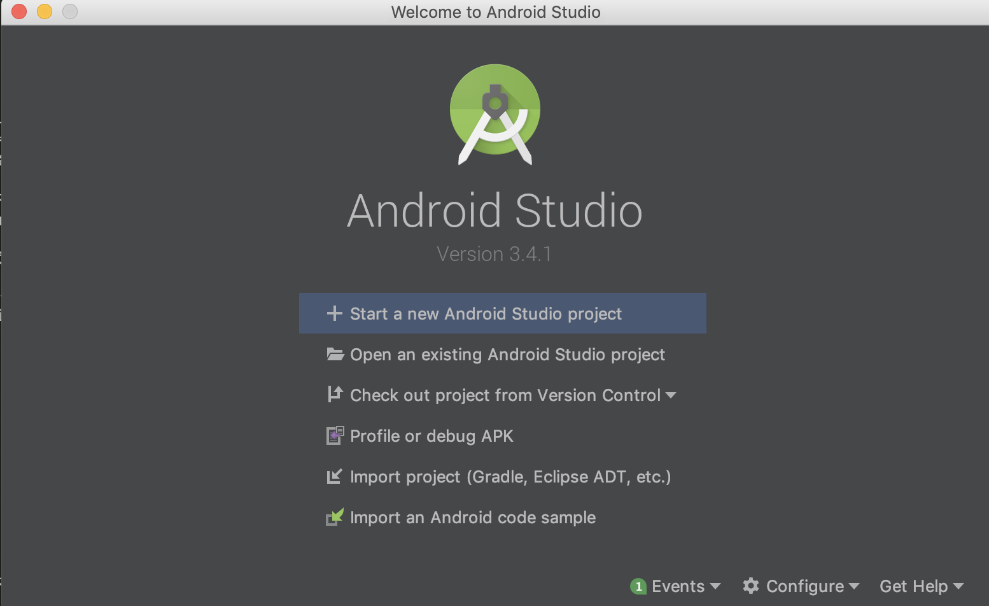Expand the Get Help dropdown arrow
The width and height of the screenshot is (989, 606).
(x=958, y=586)
